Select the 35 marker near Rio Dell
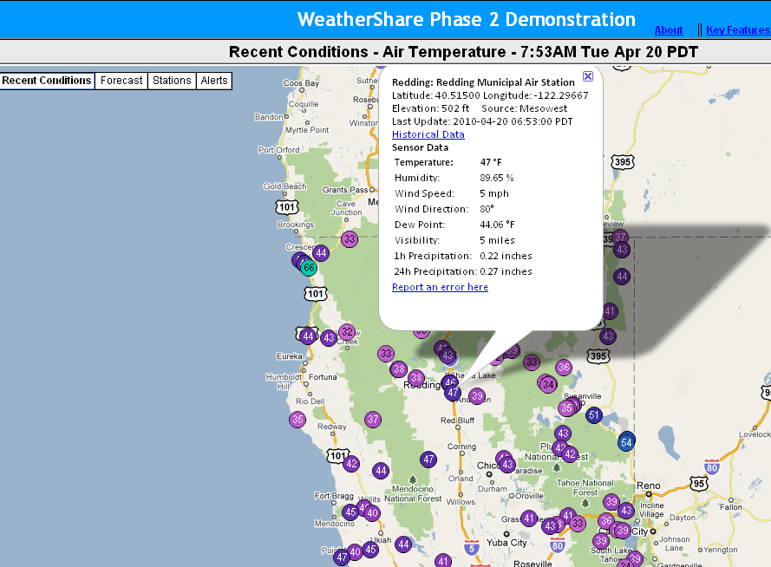Viewport: 771px width, 567px height. pos(297,420)
